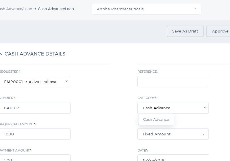The width and height of the screenshot is (230, 161).
Task: Open the Category dropdown
Action: (173, 108)
